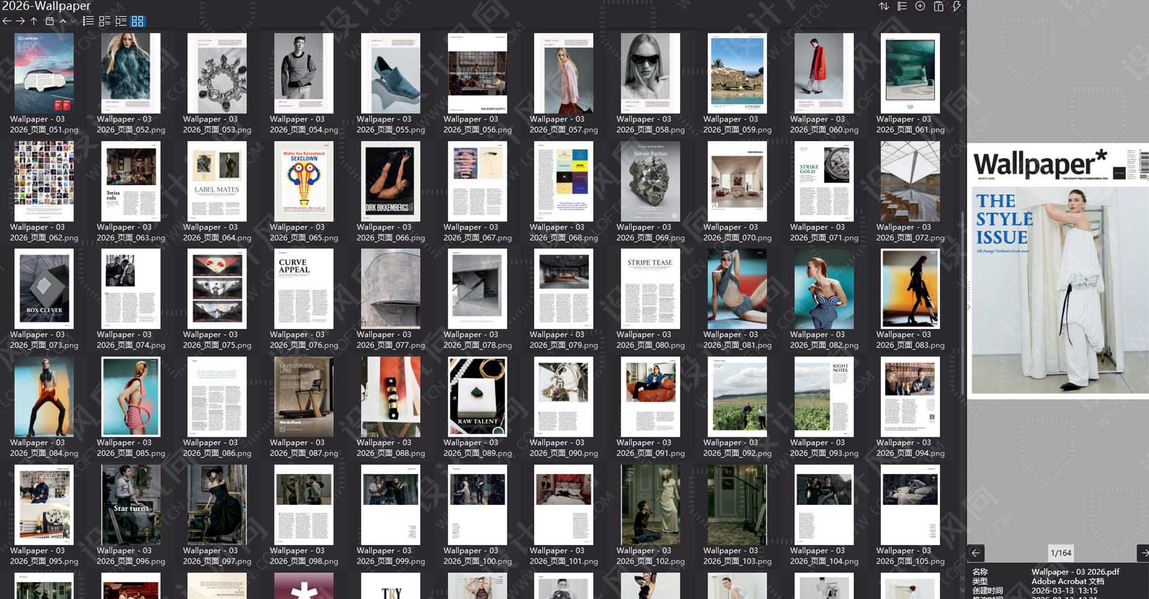This screenshot has height=599, width=1149.
Task: Open the group-by options icon
Action: coord(901,6)
